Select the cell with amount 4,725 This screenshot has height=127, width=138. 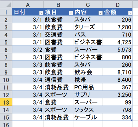point(118,42)
